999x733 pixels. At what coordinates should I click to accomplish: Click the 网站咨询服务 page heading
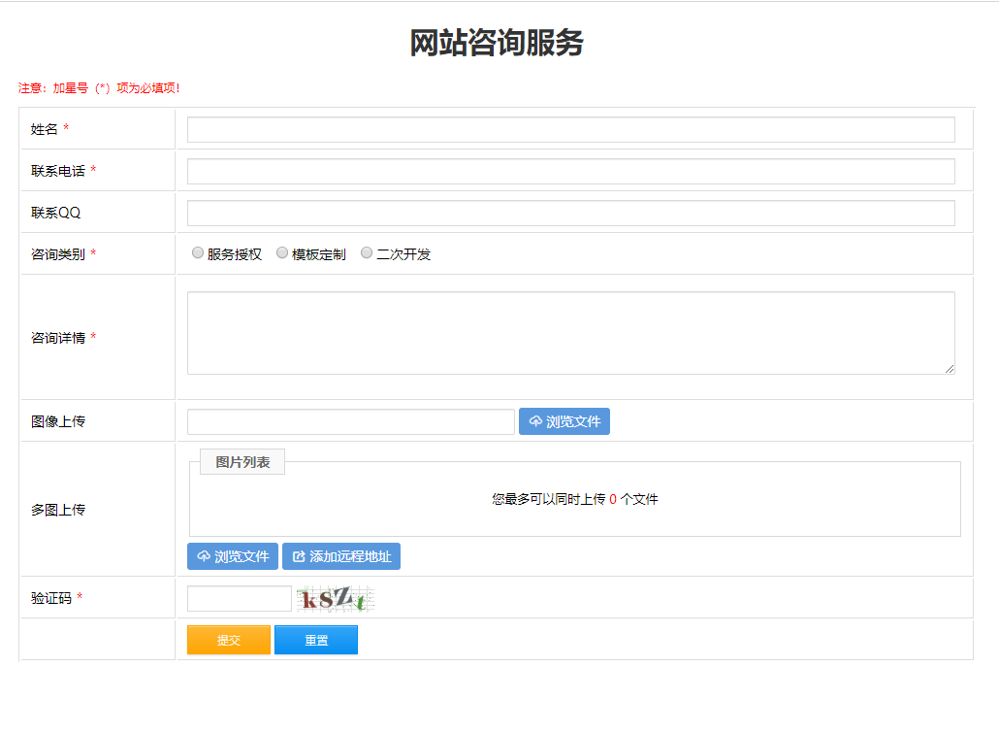pyautogui.click(x=497, y=44)
